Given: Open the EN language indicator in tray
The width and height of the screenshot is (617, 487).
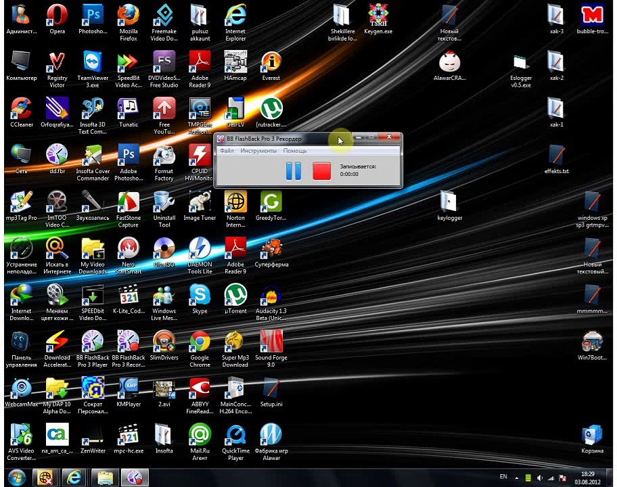Looking at the screenshot, I should (503, 476).
